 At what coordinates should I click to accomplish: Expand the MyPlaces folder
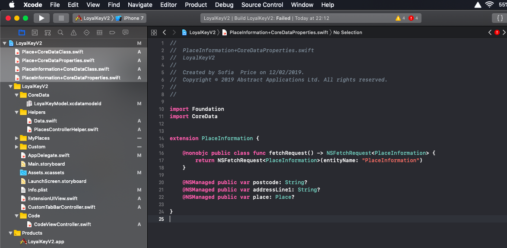(x=16, y=138)
